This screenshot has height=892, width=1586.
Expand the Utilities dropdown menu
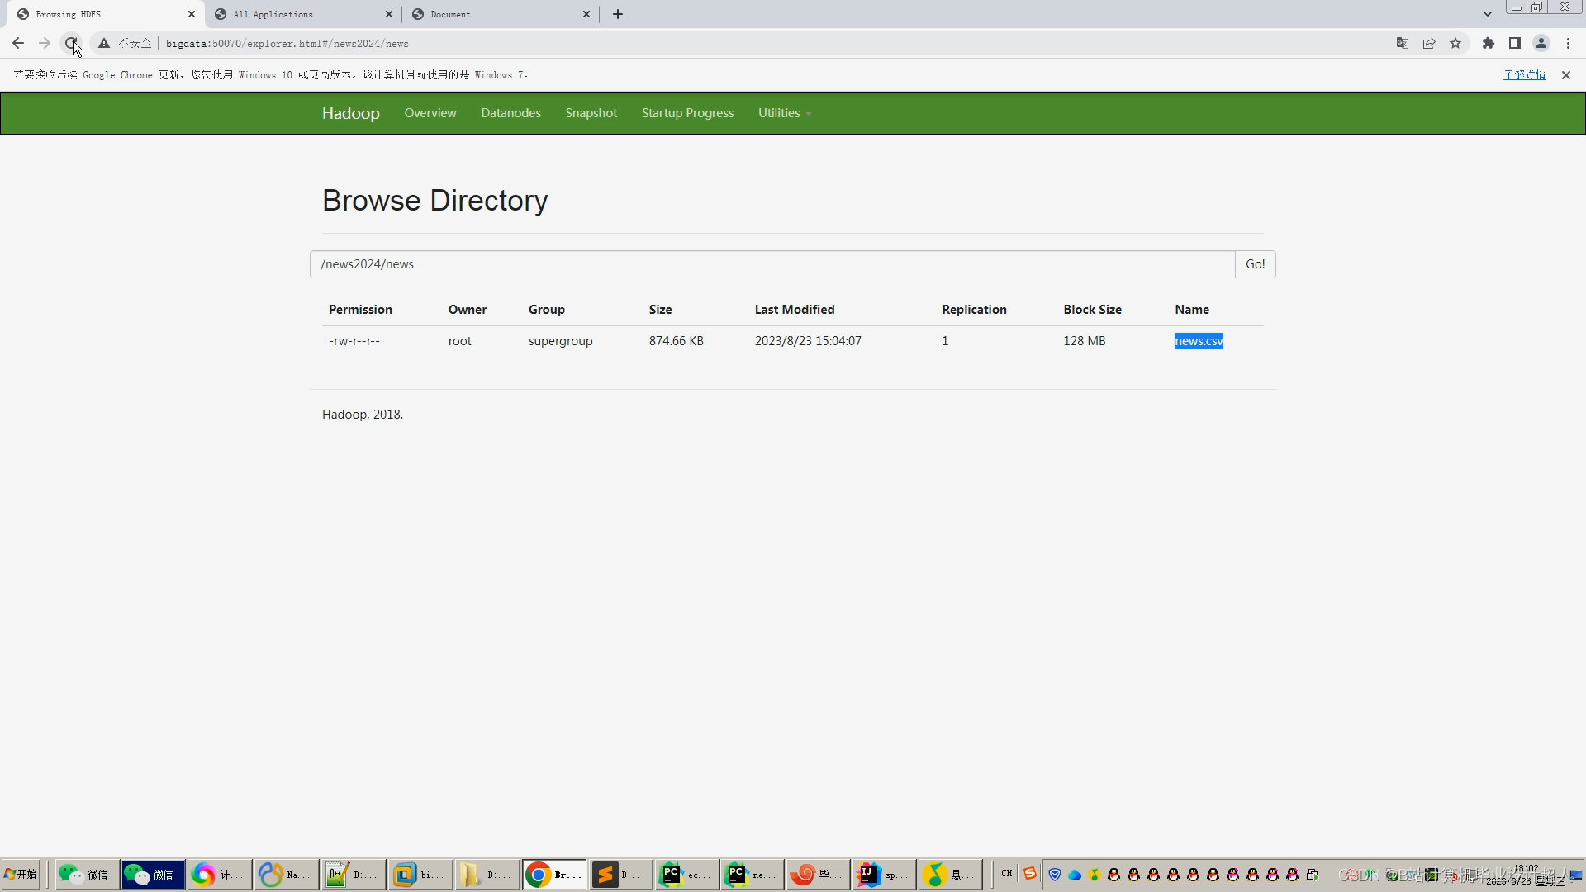(784, 113)
